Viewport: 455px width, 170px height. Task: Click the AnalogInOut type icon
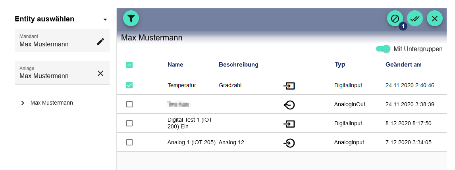coord(289,105)
